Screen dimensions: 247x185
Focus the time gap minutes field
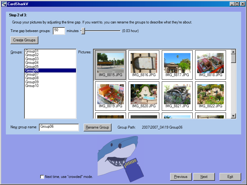pos(59,31)
